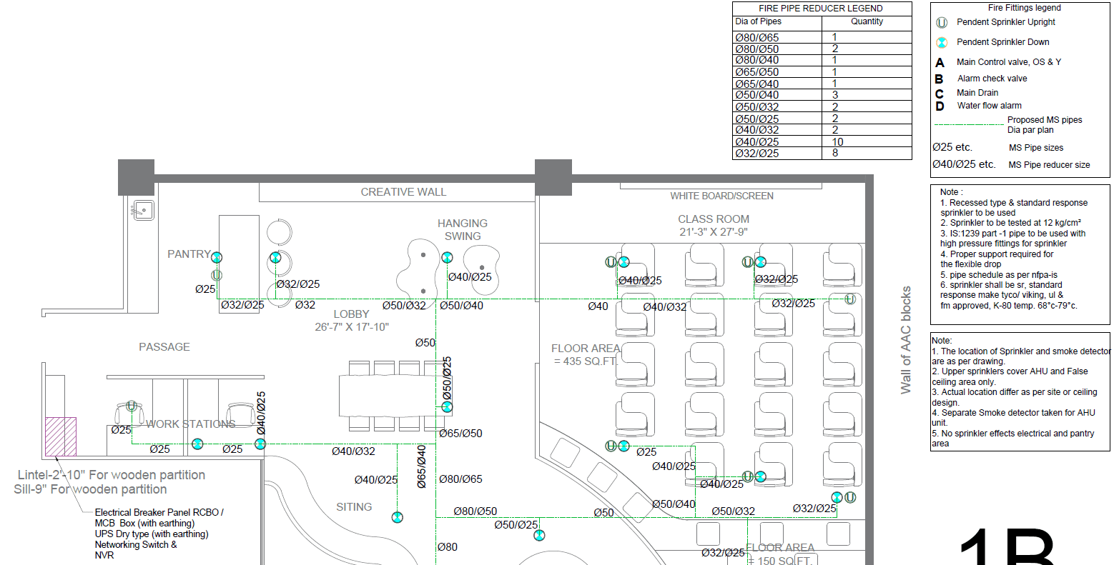This screenshot has width=1114, height=565.
Task: Select the WHITE BOARD/SCREEN label
Action: click(x=721, y=196)
